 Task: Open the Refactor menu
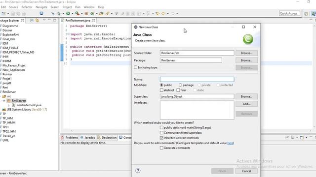27,7
